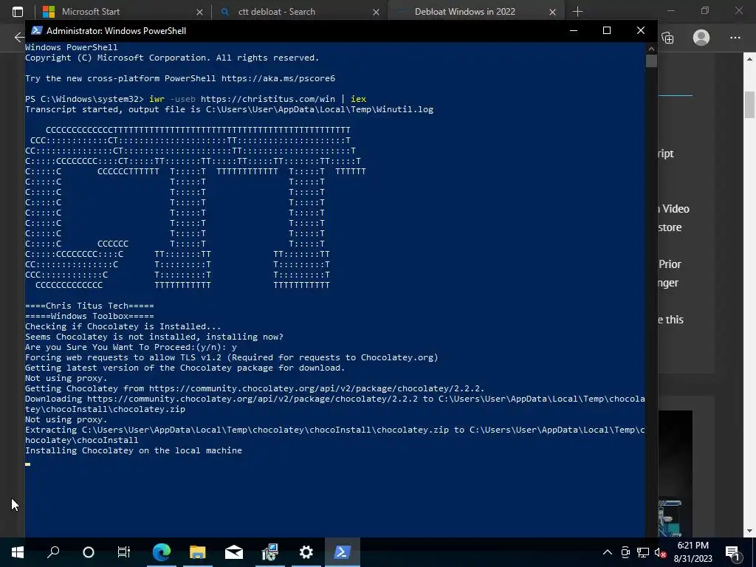Restore down the Edge browser window
The image size is (756, 567).
pyautogui.click(x=705, y=10)
